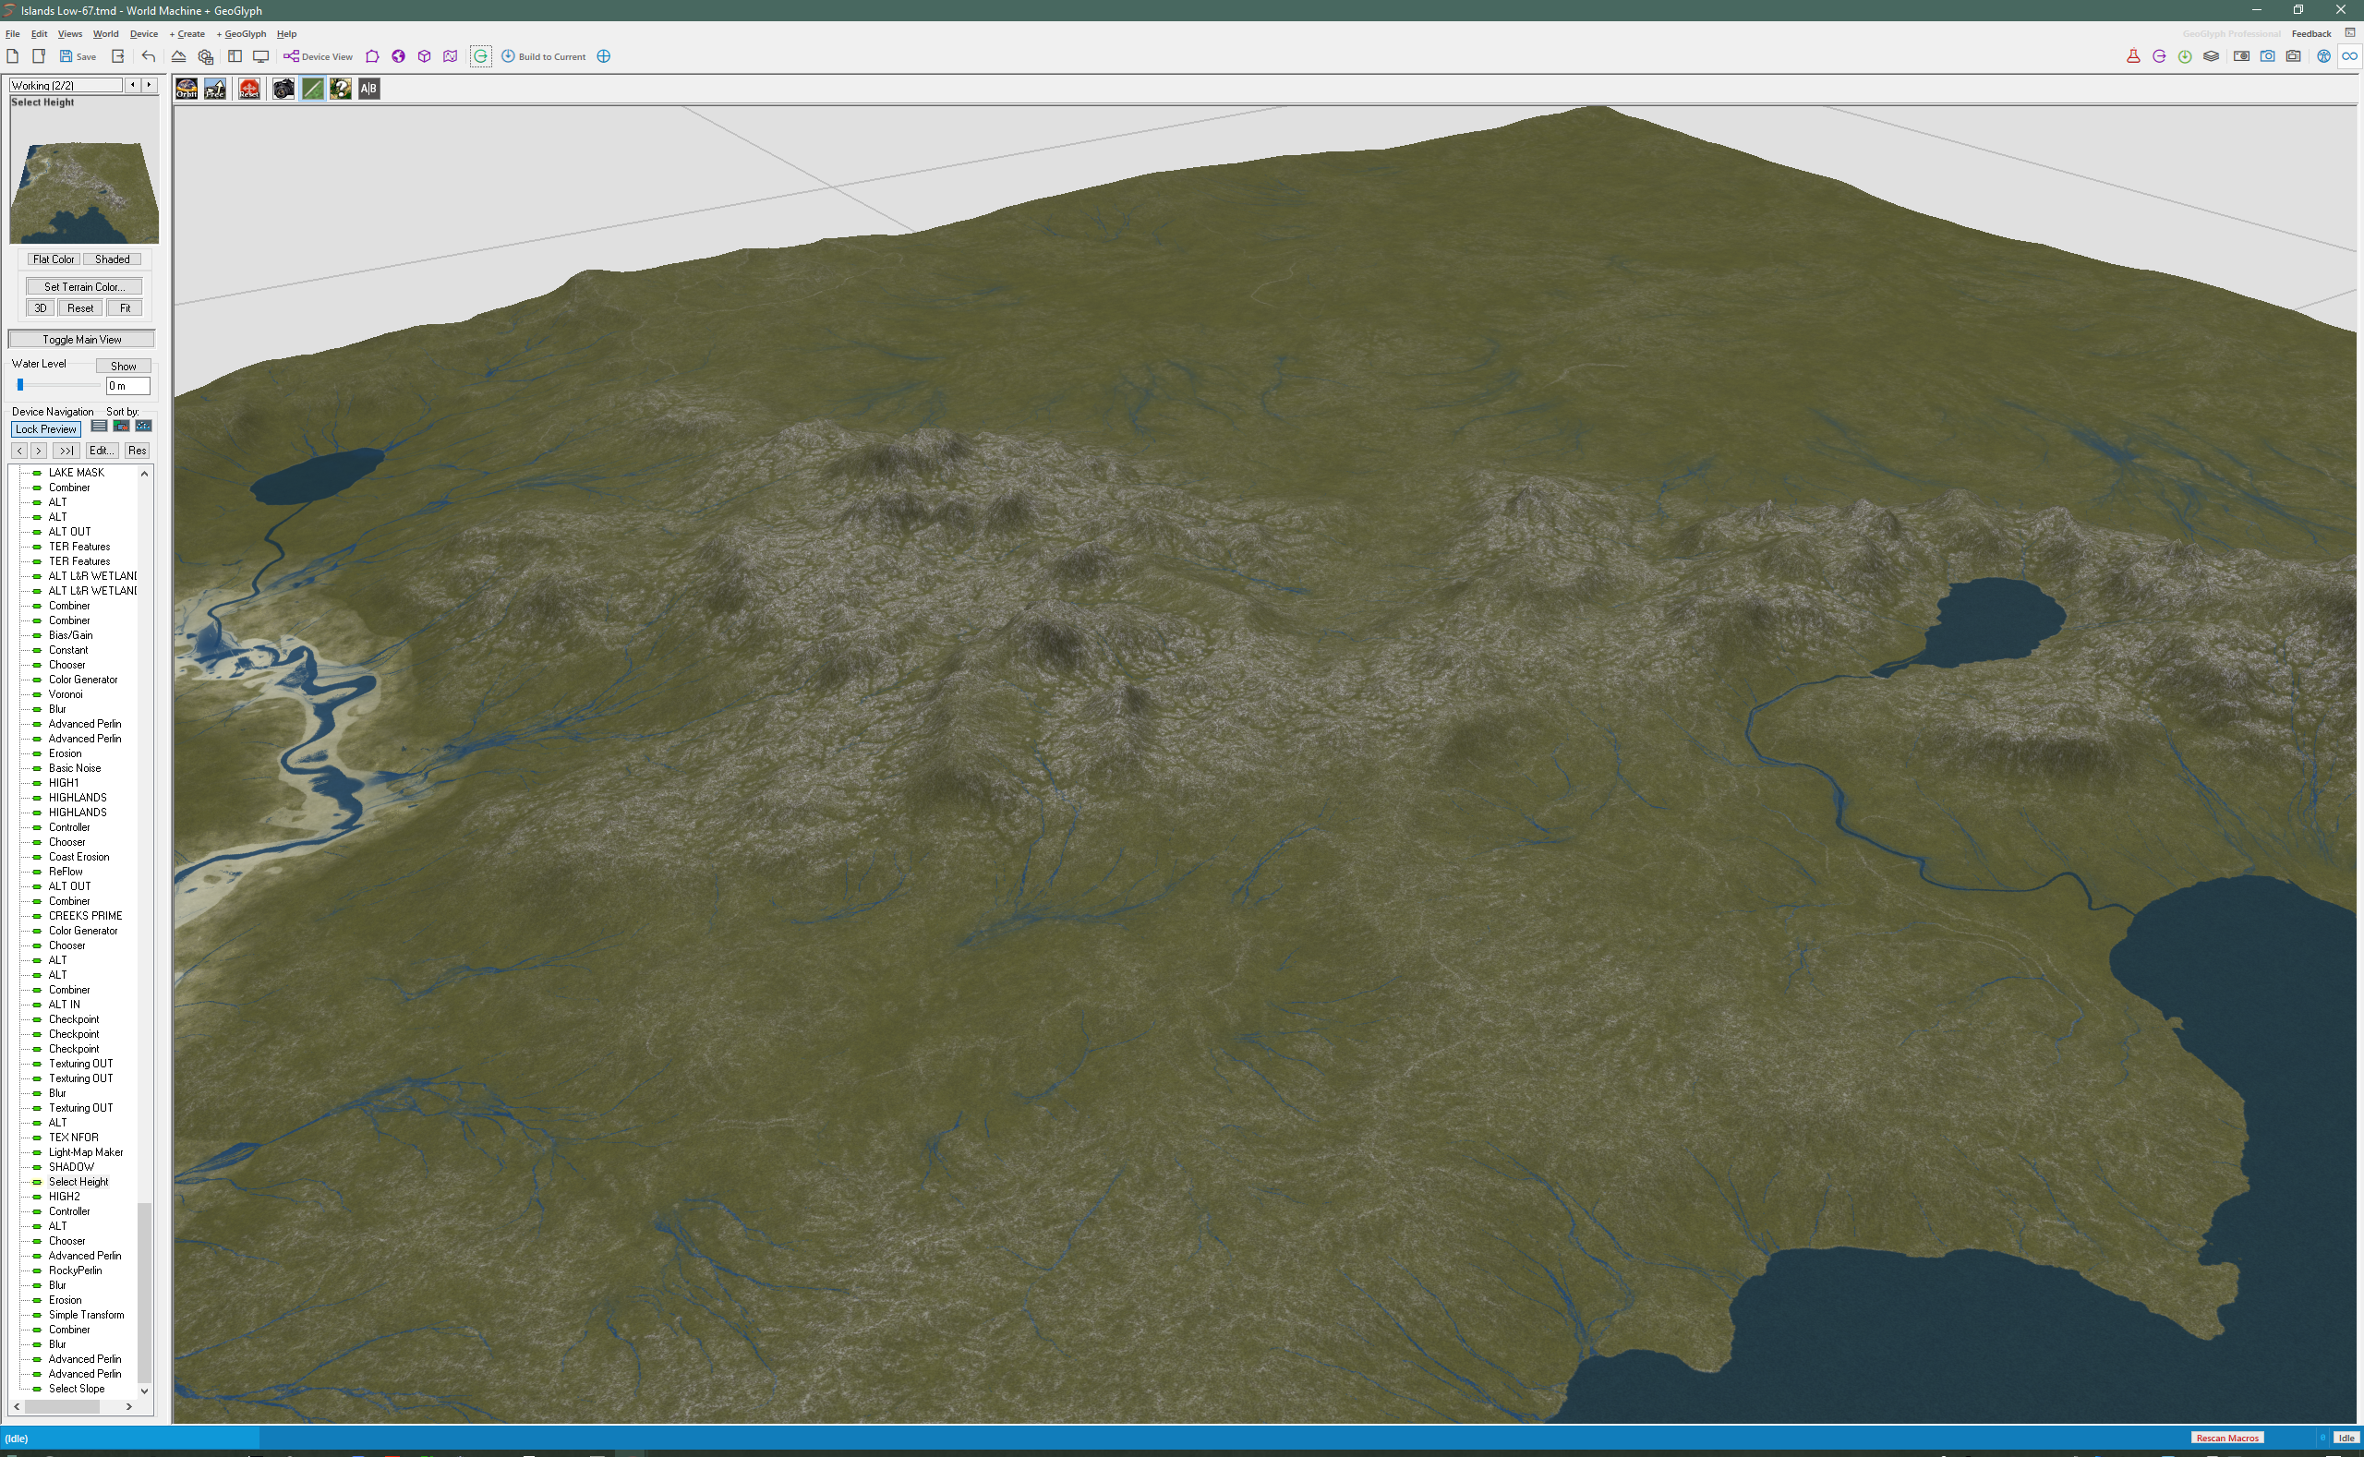Select Coast Erosion in device list

(x=79, y=857)
